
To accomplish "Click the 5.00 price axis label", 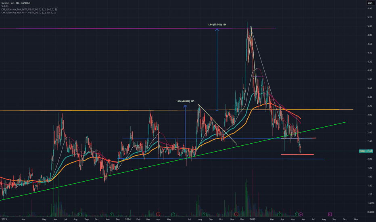I will [x=370, y=26].
